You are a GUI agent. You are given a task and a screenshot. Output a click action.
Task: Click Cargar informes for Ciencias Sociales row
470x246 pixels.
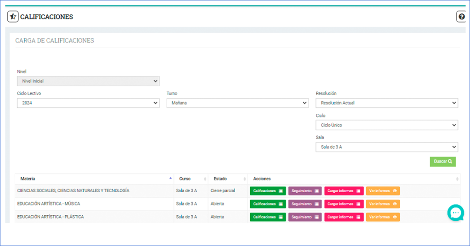(344, 191)
